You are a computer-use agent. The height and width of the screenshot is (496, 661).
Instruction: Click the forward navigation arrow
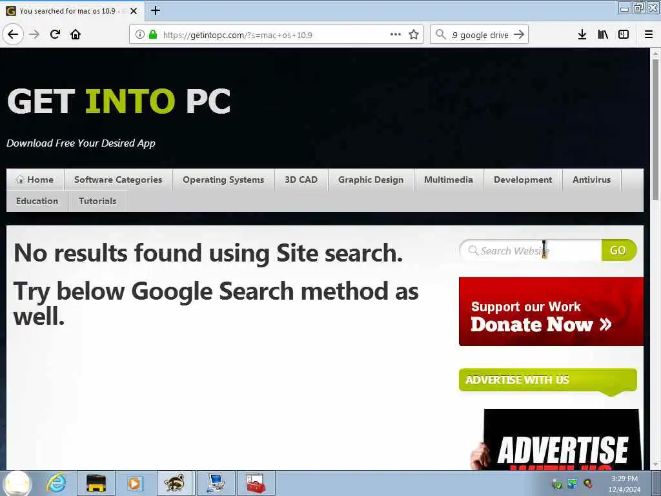(34, 34)
